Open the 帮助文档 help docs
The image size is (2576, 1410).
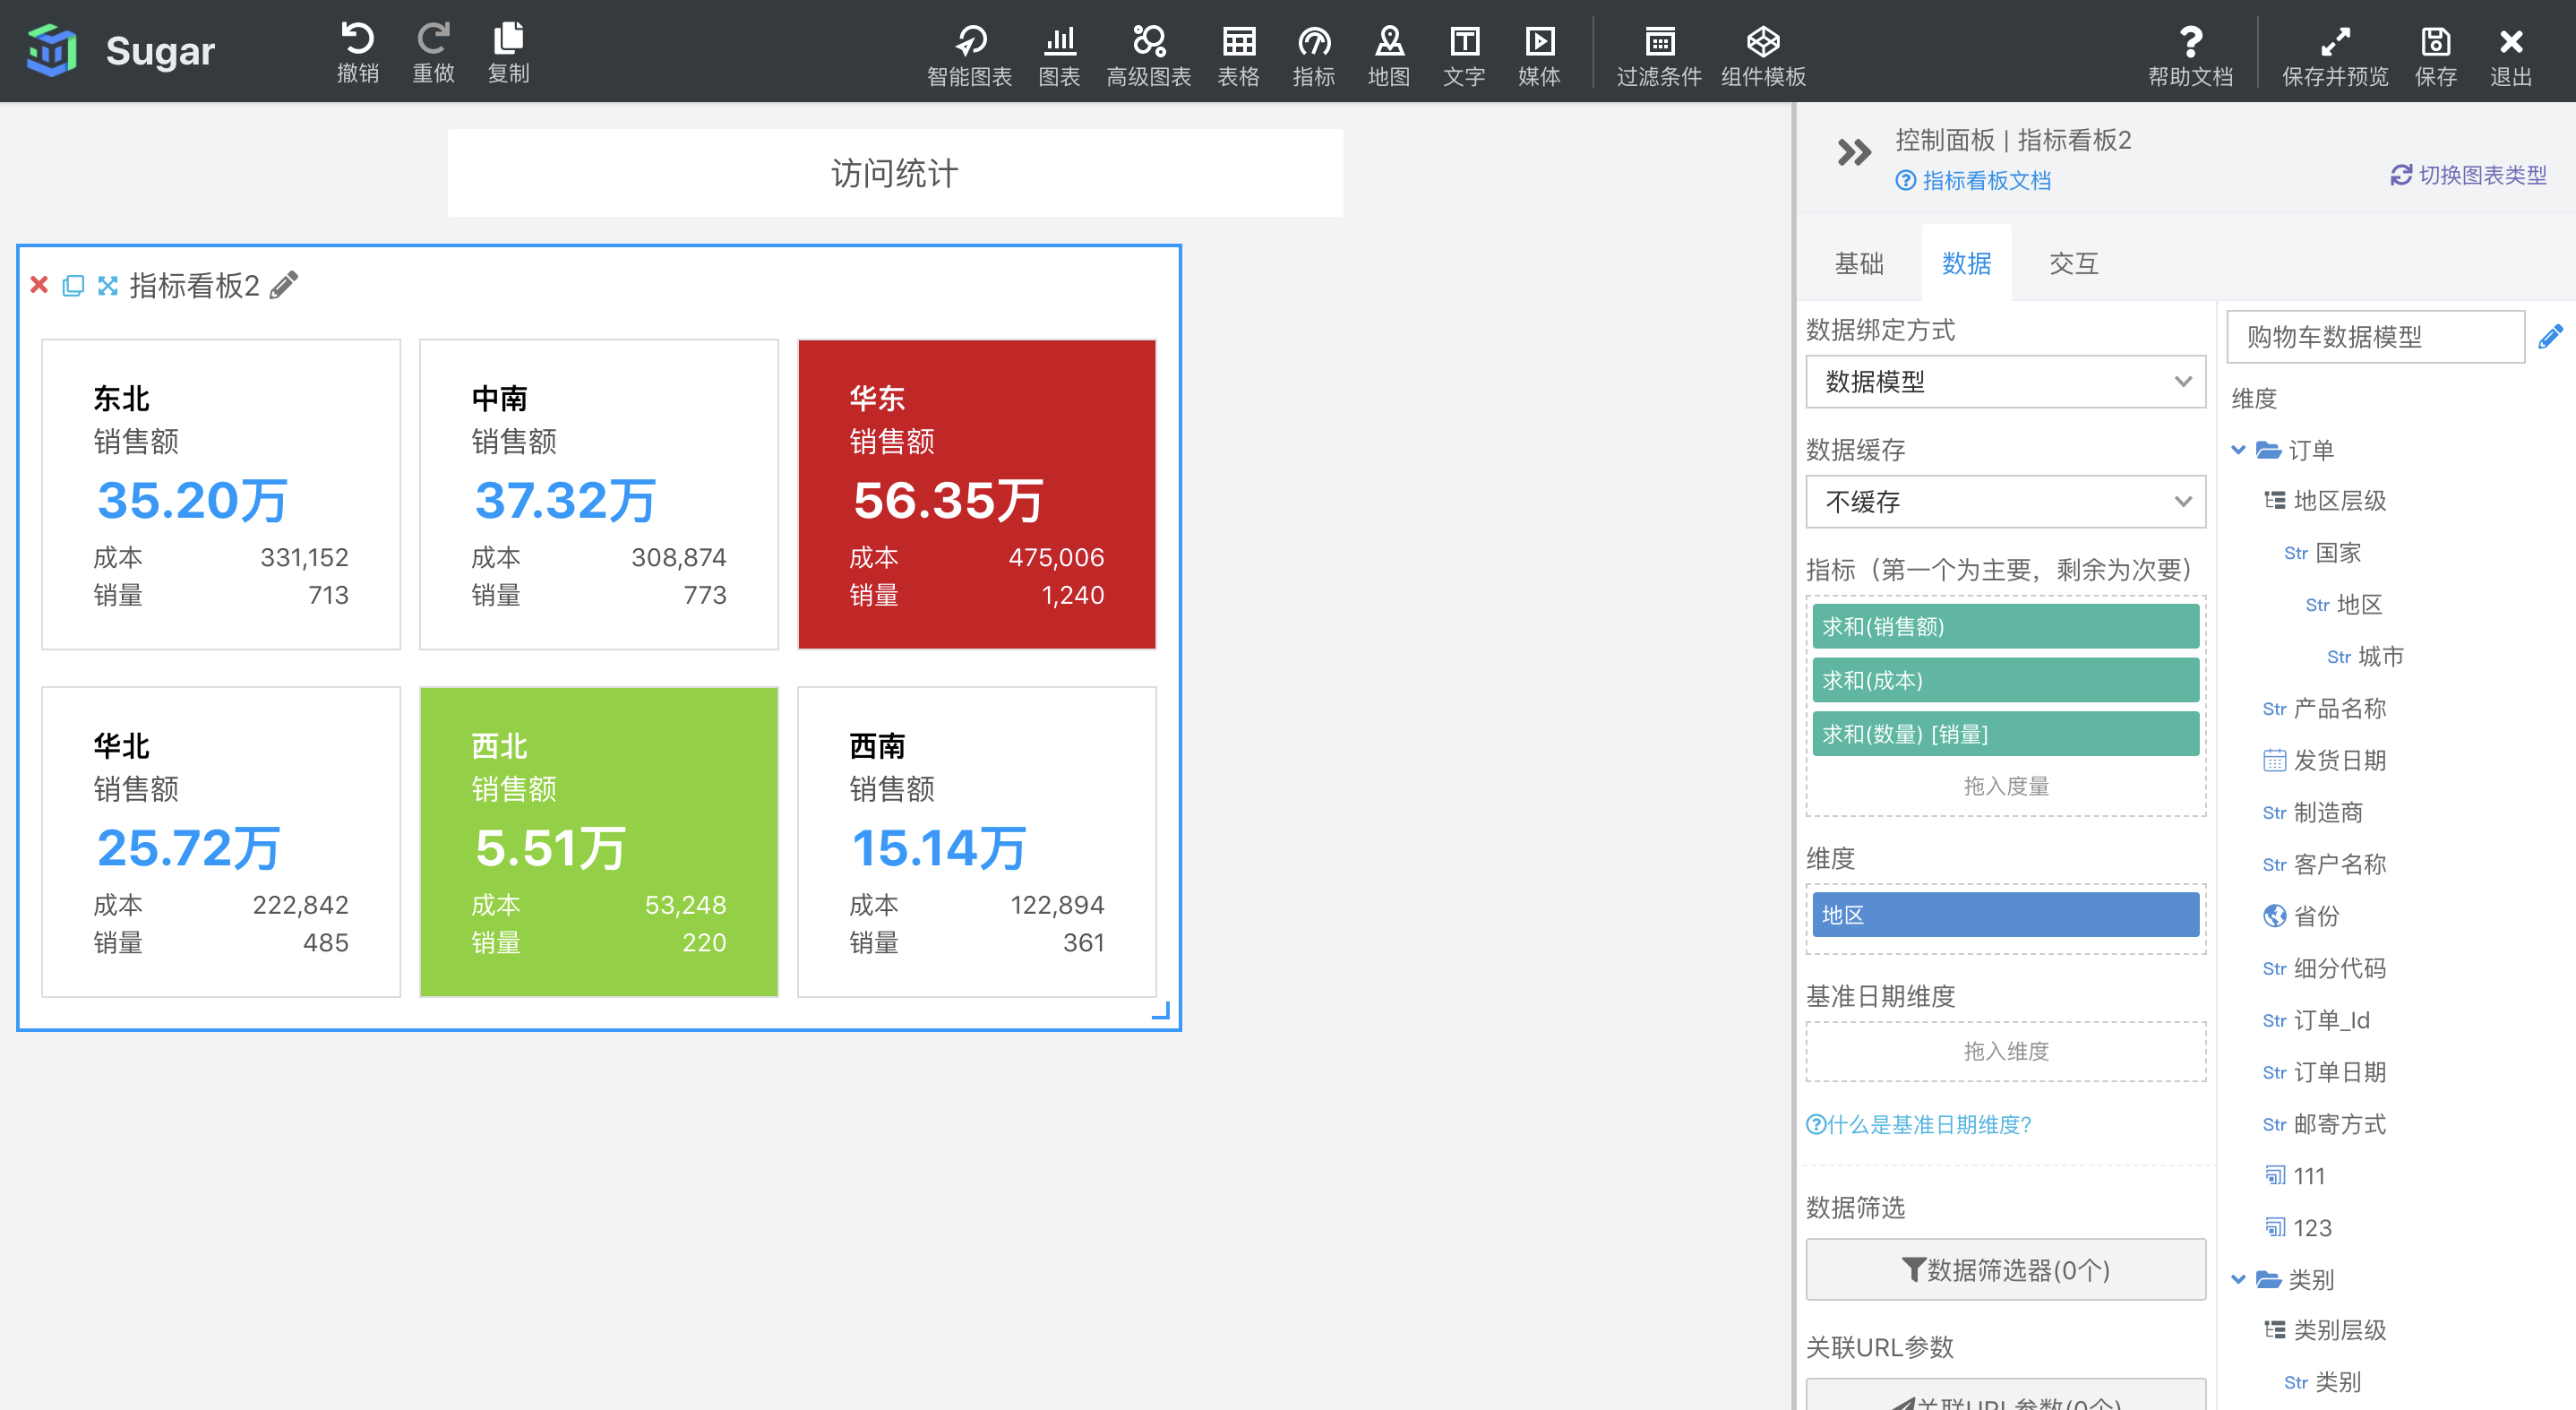click(2190, 56)
